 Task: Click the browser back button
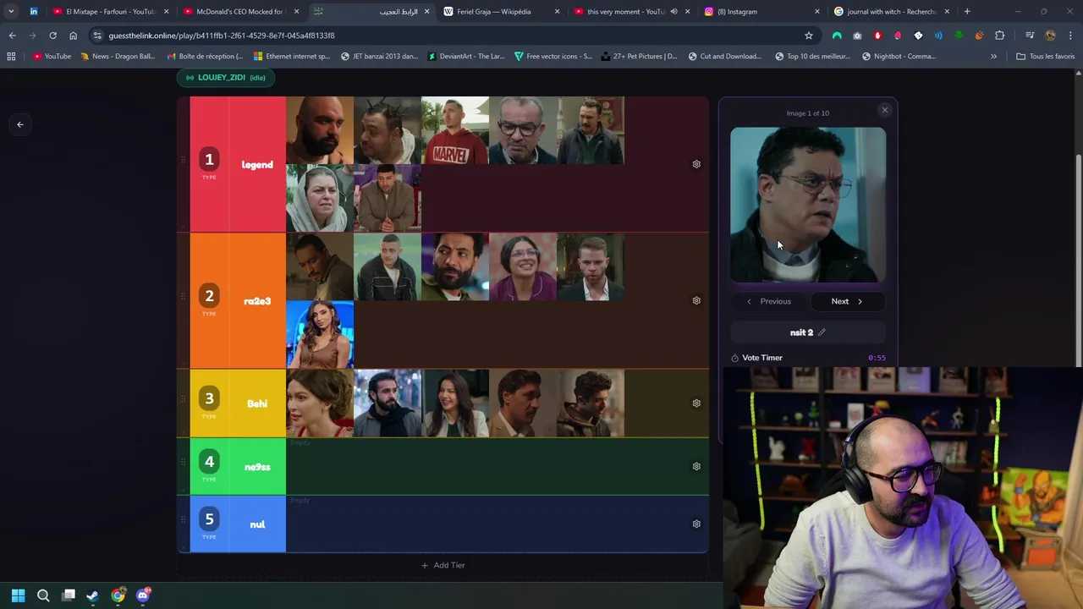(12, 36)
